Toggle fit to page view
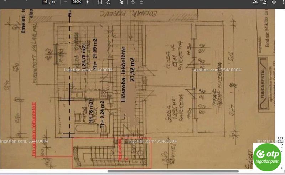Image resolution: width=285 pixels, height=175 pixels. tap(100, 2)
